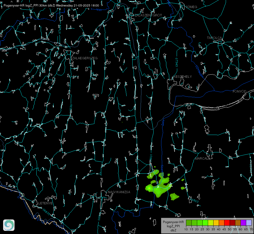Click the 65–70 dBZ lavender swatch
The width and height of the screenshot is (254, 234).
click(249, 223)
